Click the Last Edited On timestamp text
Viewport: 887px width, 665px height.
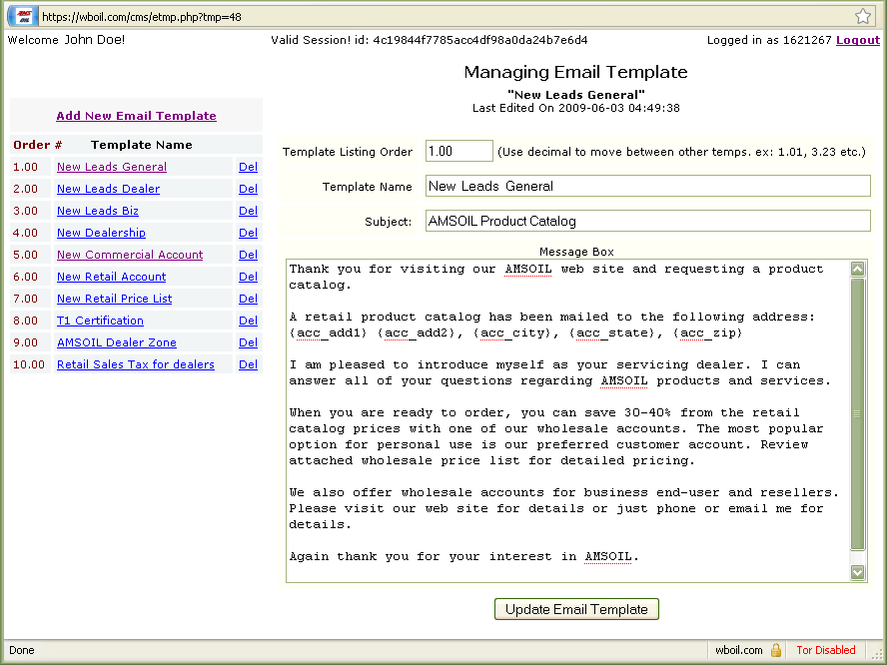click(x=576, y=108)
